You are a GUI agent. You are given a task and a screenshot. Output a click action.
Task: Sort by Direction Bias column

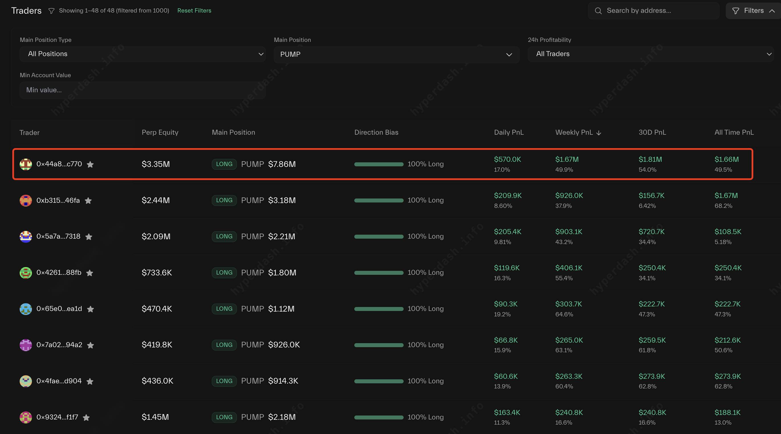376,132
